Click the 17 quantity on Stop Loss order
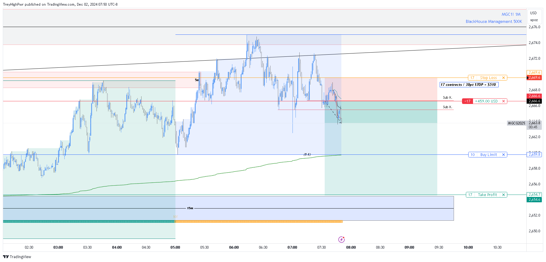This screenshot has height=262, width=546. (472, 78)
